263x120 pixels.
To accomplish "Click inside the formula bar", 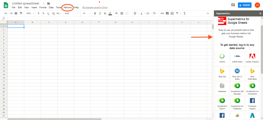I will 110,18.
